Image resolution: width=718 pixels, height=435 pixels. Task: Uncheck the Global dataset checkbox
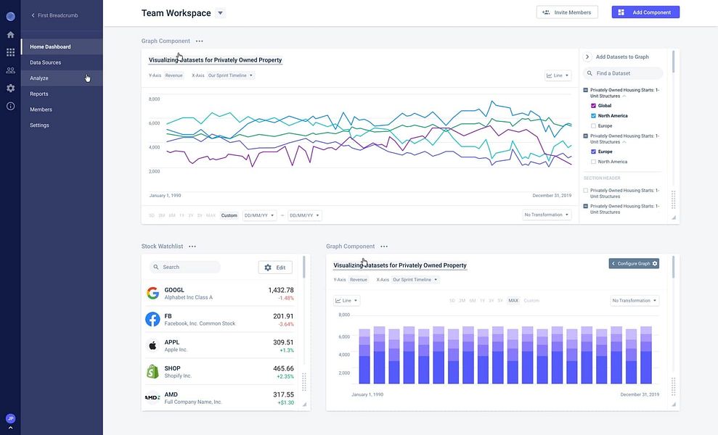pos(593,106)
